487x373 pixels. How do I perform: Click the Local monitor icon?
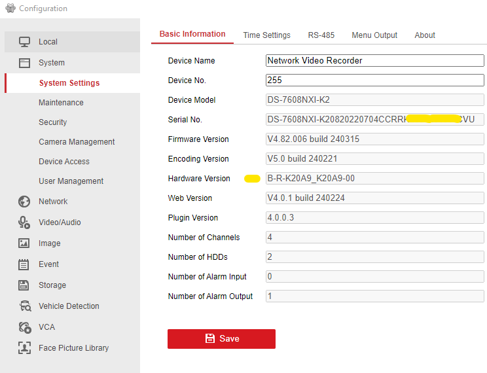click(24, 42)
